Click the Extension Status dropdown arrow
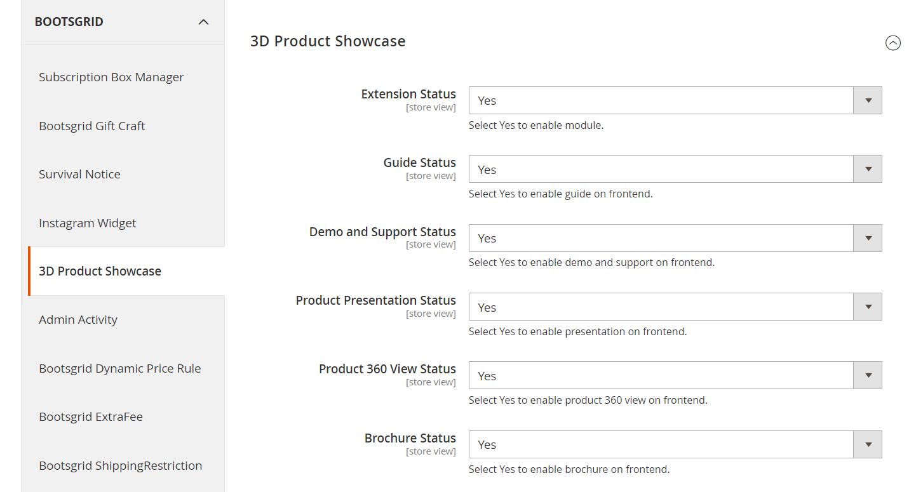Screen dimensions: 909x492 [868, 100]
